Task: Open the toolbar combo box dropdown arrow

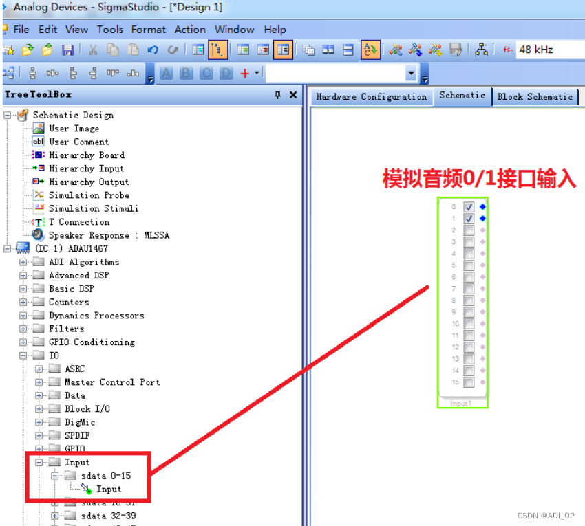Action: tap(411, 73)
